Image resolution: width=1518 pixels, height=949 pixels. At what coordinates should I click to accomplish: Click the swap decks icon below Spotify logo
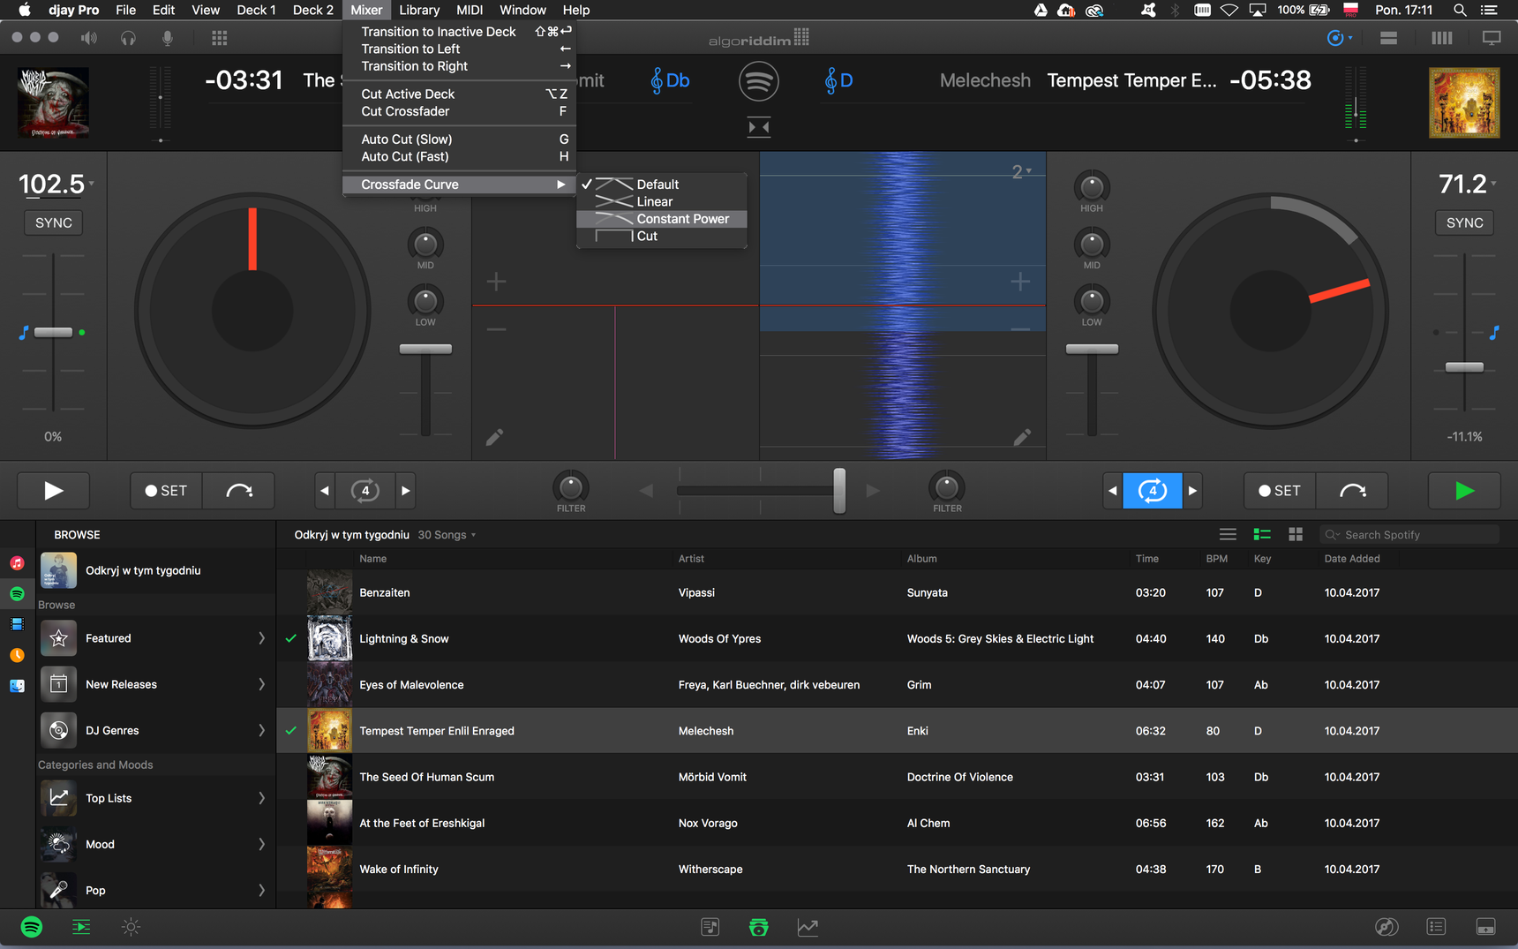tap(759, 127)
